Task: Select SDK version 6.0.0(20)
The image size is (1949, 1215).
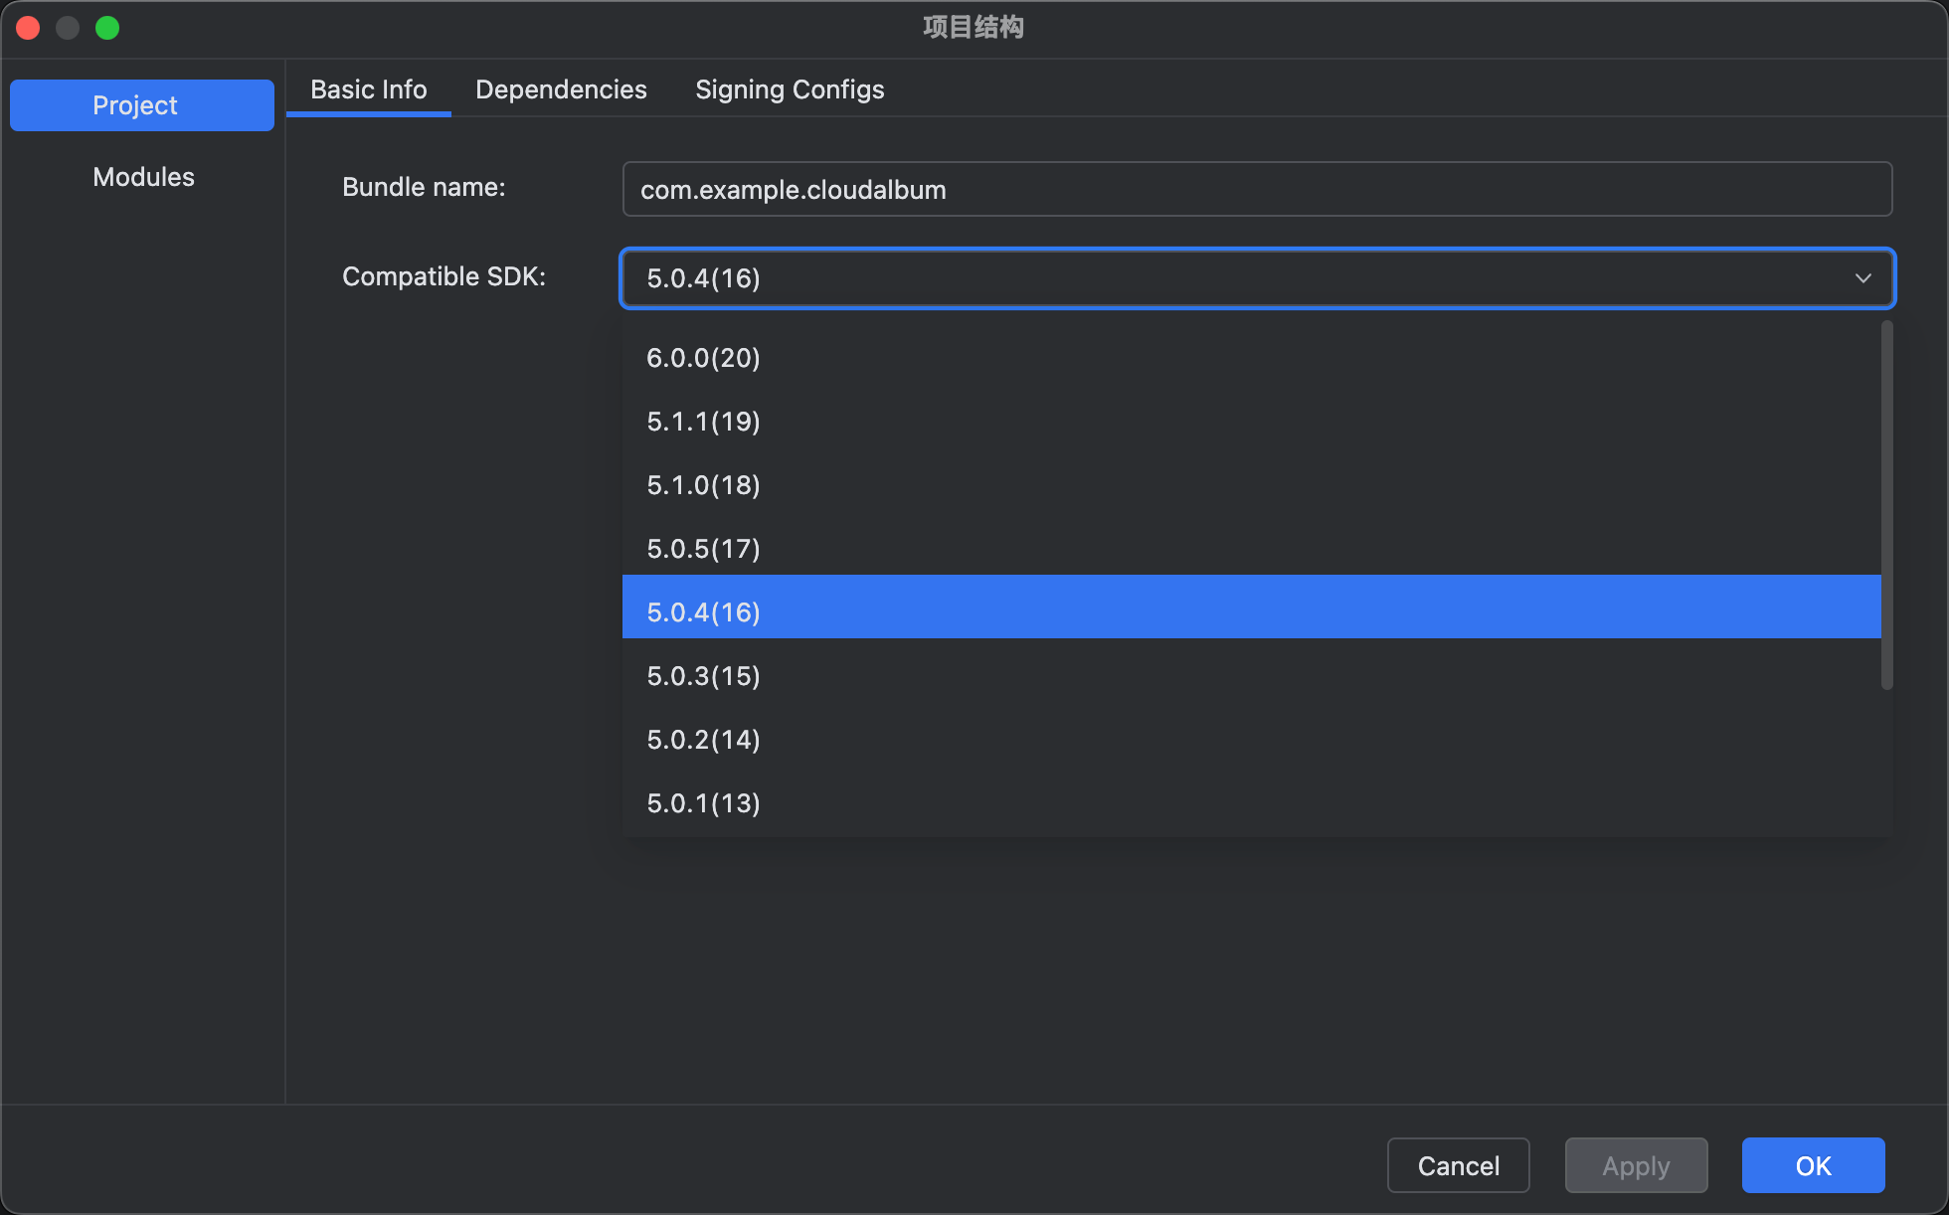Action: [x=703, y=358]
